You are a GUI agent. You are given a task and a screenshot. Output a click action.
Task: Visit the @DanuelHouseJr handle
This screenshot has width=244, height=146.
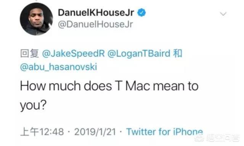point(95,24)
